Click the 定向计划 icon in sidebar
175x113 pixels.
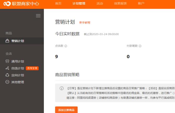(7, 75)
